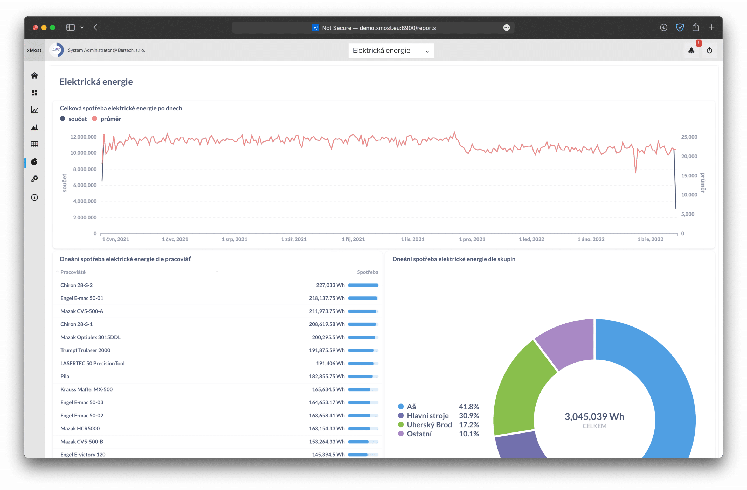Select the Chiron 28-S-1 row
Image resolution: width=747 pixels, height=490 pixels.
tap(217, 324)
